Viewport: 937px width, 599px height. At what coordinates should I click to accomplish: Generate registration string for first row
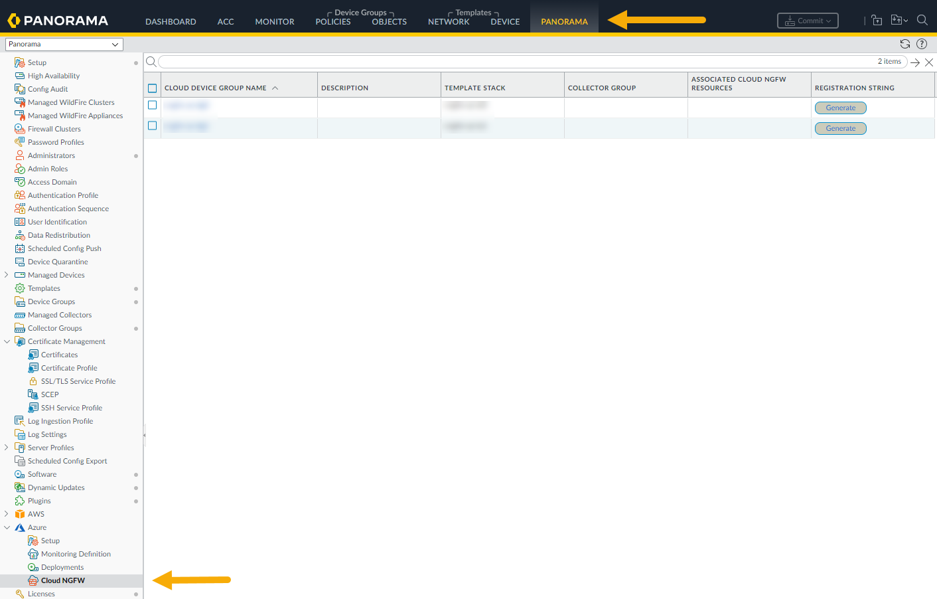pyautogui.click(x=841, y=108)
